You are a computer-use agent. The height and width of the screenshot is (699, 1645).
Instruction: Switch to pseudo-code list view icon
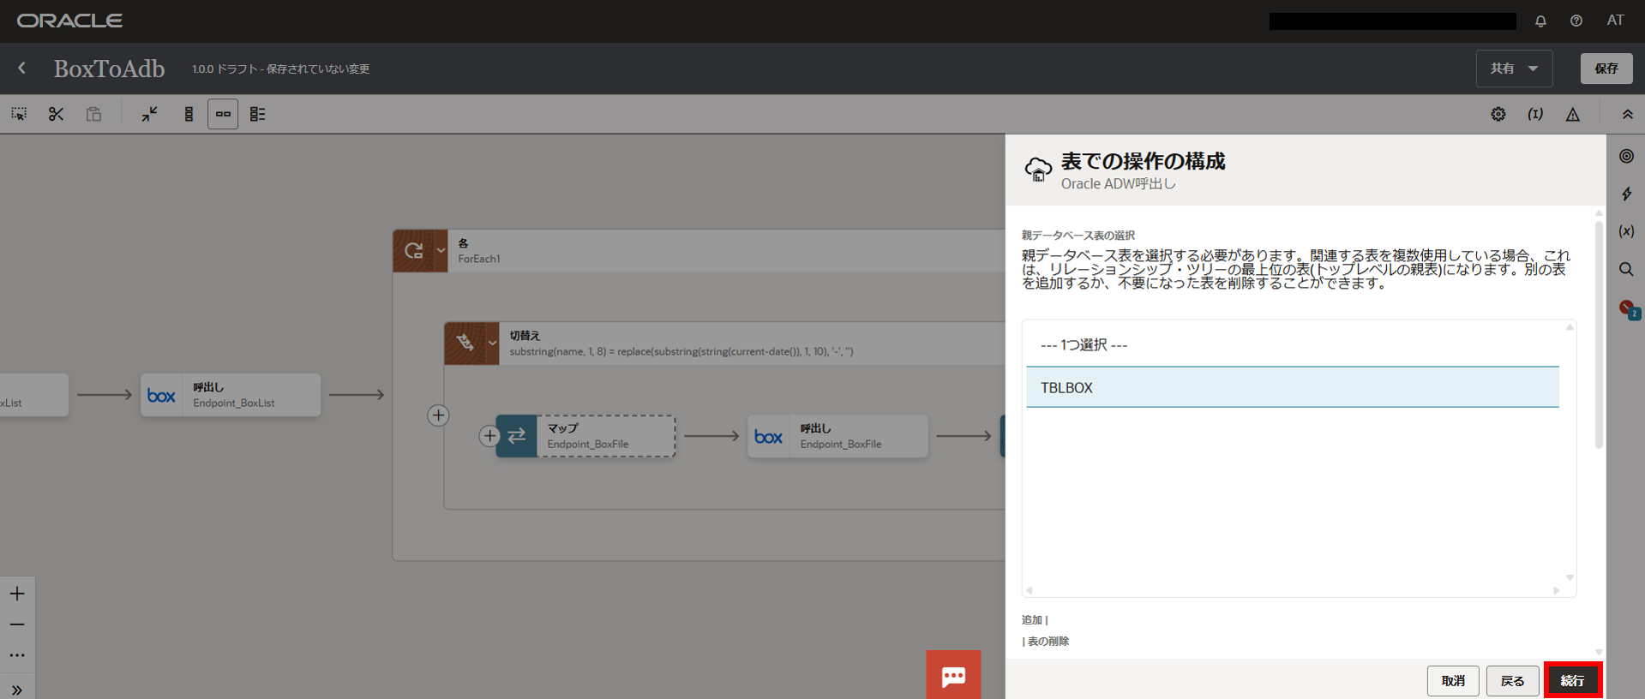click(257, 114)
